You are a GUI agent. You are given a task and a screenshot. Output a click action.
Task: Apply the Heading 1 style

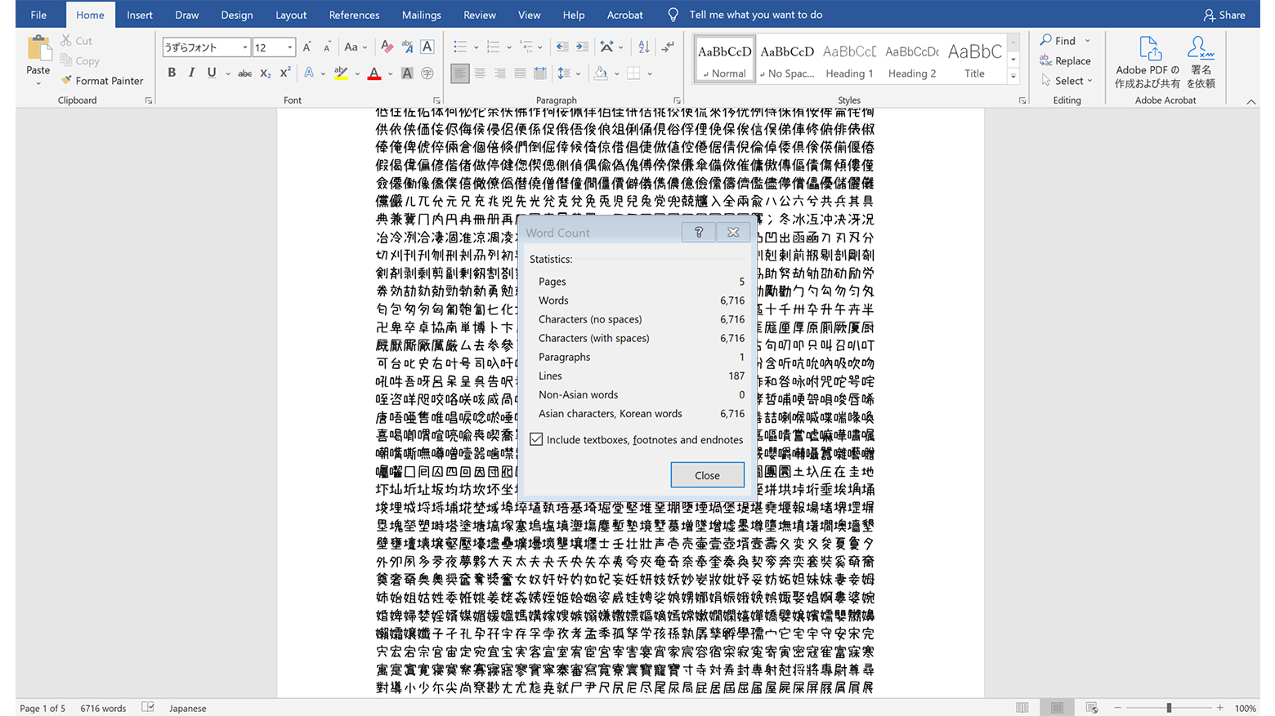click(x=849, y=60)
